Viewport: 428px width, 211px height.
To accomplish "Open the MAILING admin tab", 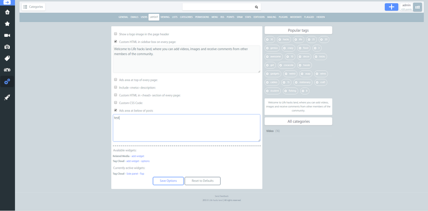I will [272, 17].
